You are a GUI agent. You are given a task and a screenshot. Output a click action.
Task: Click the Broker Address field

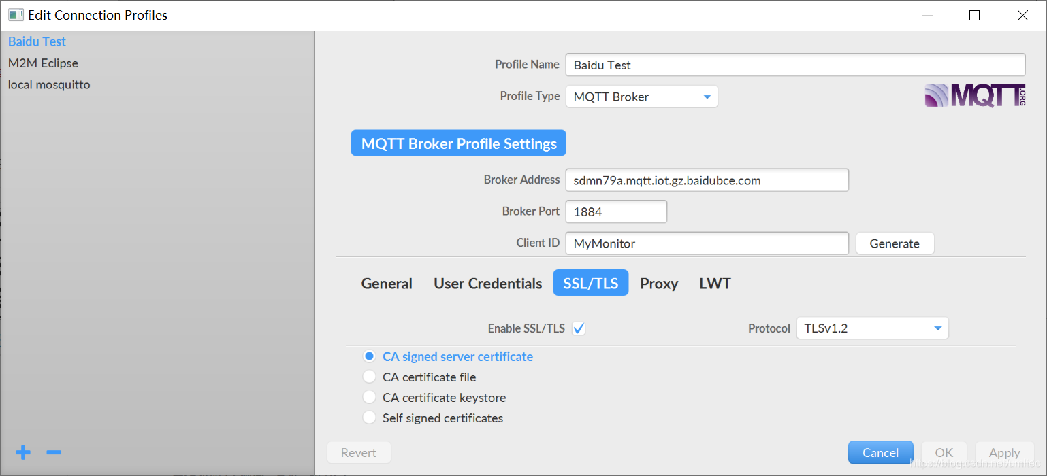coord(707,180)
